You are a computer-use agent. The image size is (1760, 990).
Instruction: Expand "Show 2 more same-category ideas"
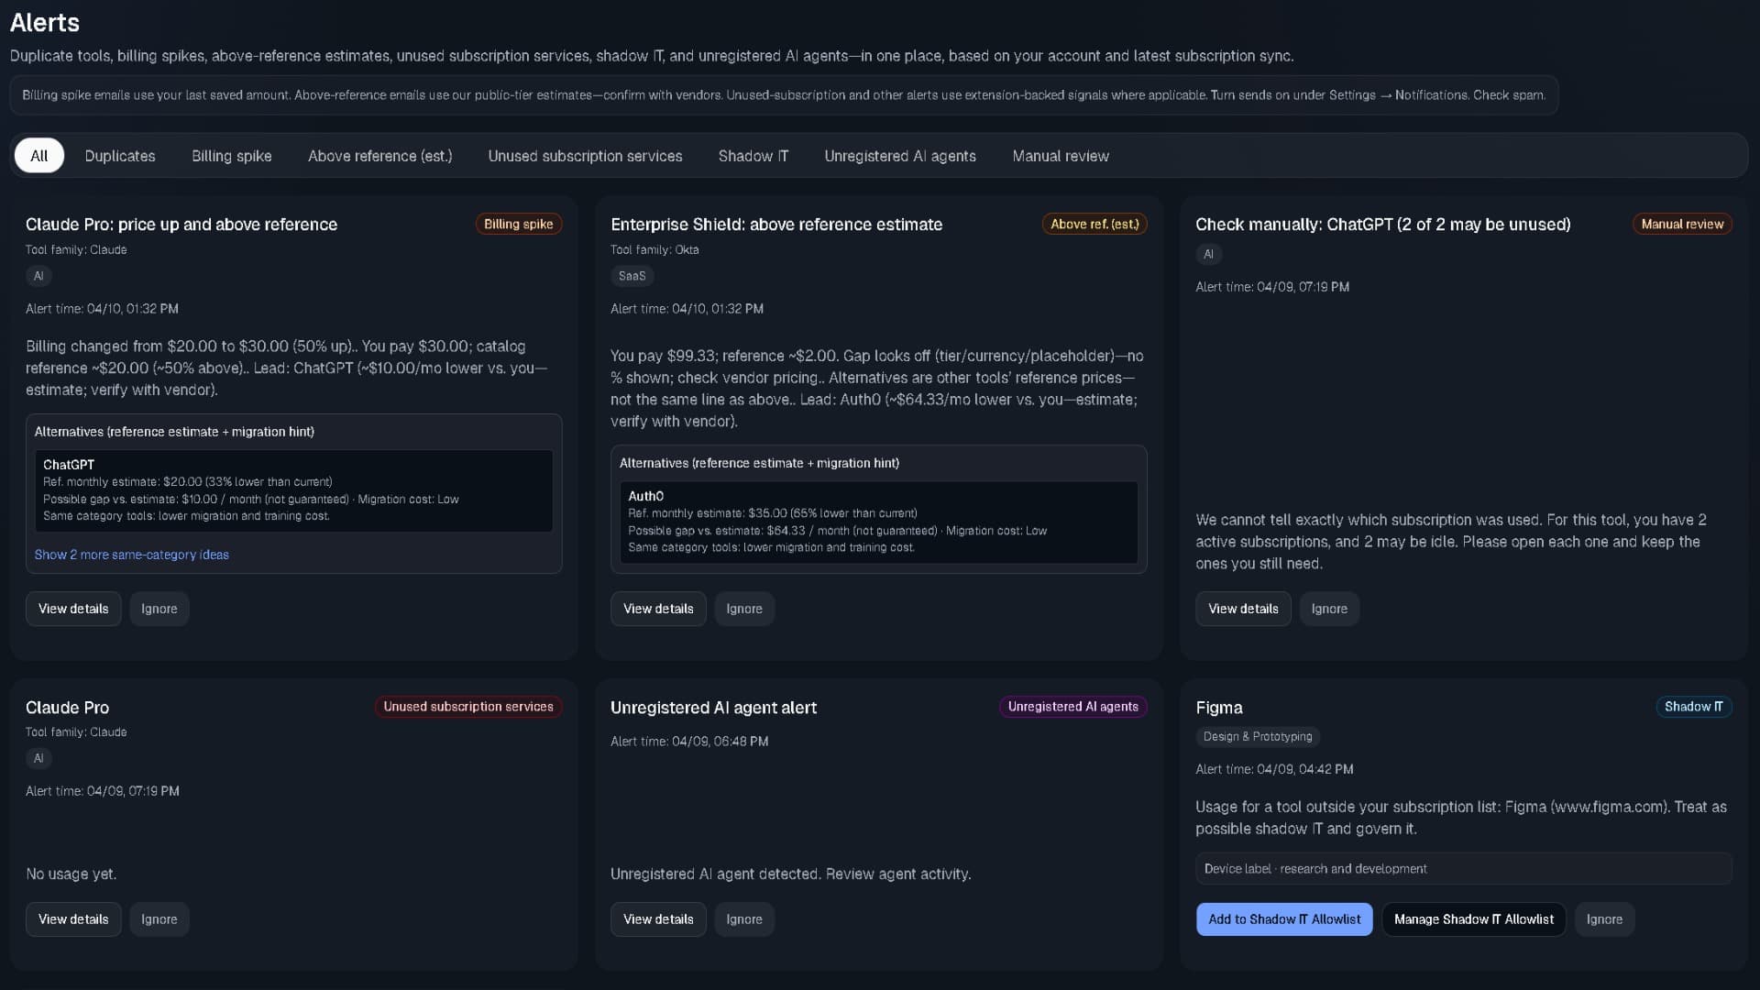(132, 555)
